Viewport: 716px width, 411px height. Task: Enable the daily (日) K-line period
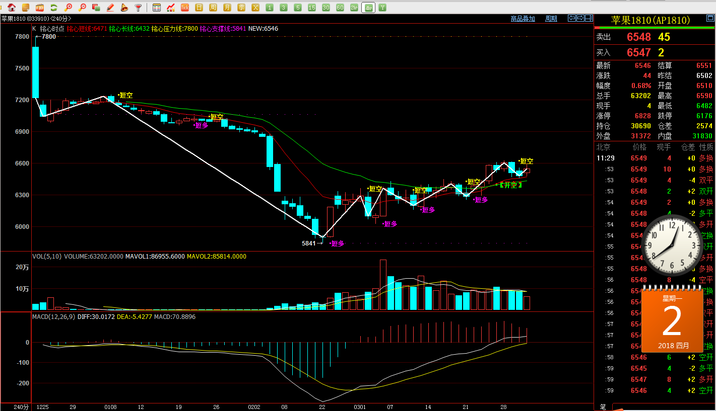[x=199, y=8]
